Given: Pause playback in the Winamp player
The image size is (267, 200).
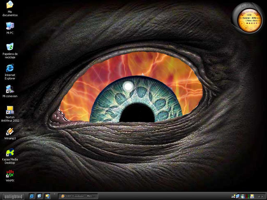Looking at the screenshot, I should [x=246, y=28].
